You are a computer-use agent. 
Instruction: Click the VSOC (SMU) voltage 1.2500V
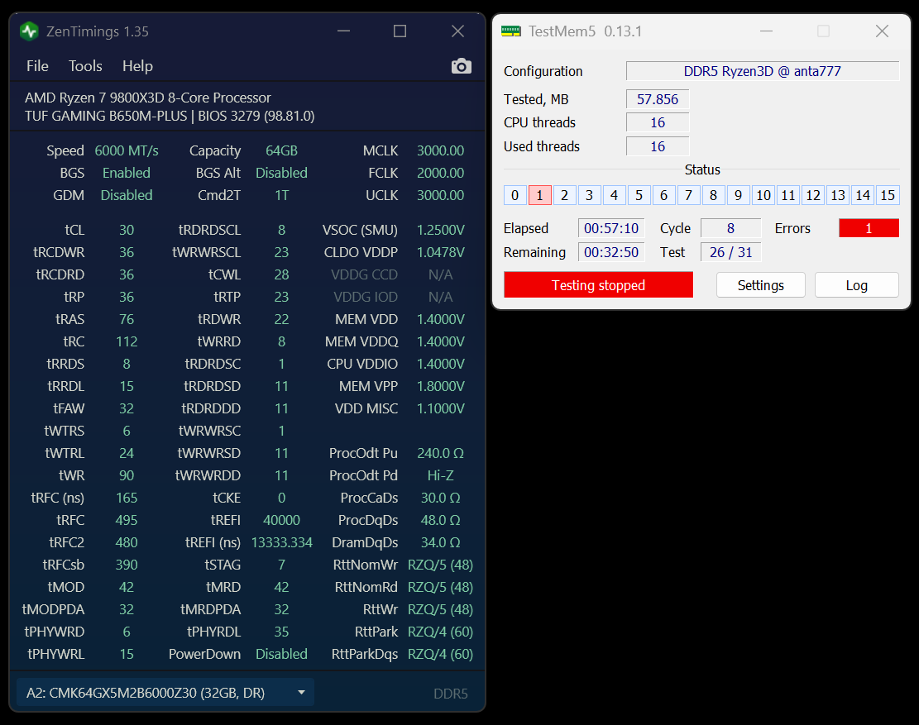441,230
